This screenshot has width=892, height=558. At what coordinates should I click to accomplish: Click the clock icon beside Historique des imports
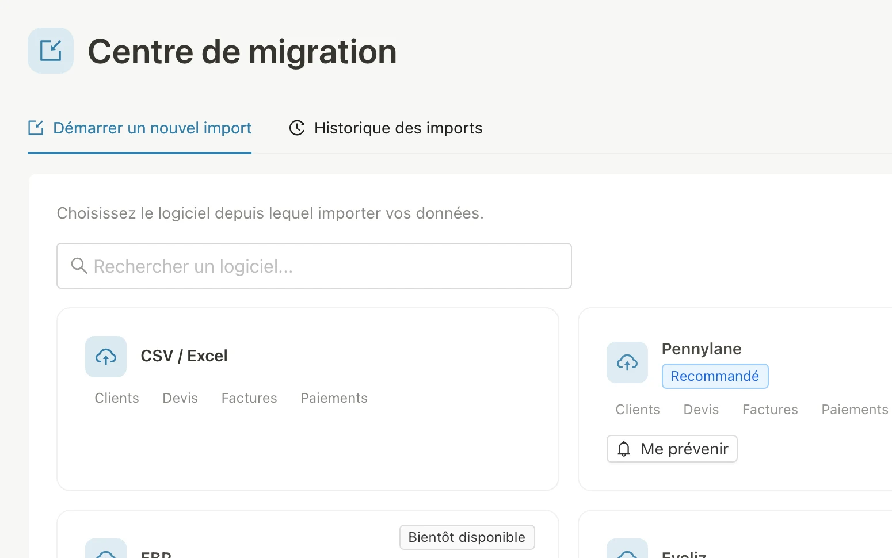point(297,128)
